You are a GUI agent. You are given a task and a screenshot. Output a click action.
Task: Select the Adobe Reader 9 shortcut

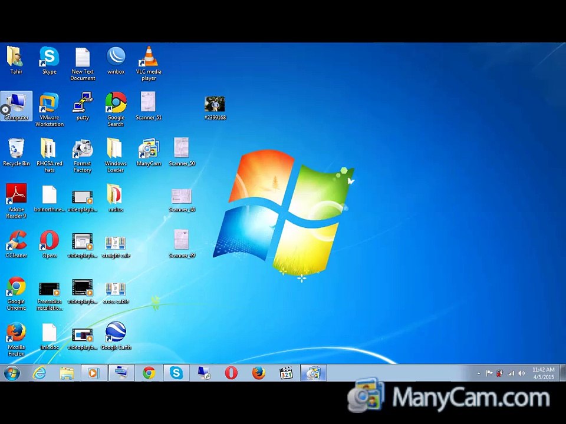point(17,201)
